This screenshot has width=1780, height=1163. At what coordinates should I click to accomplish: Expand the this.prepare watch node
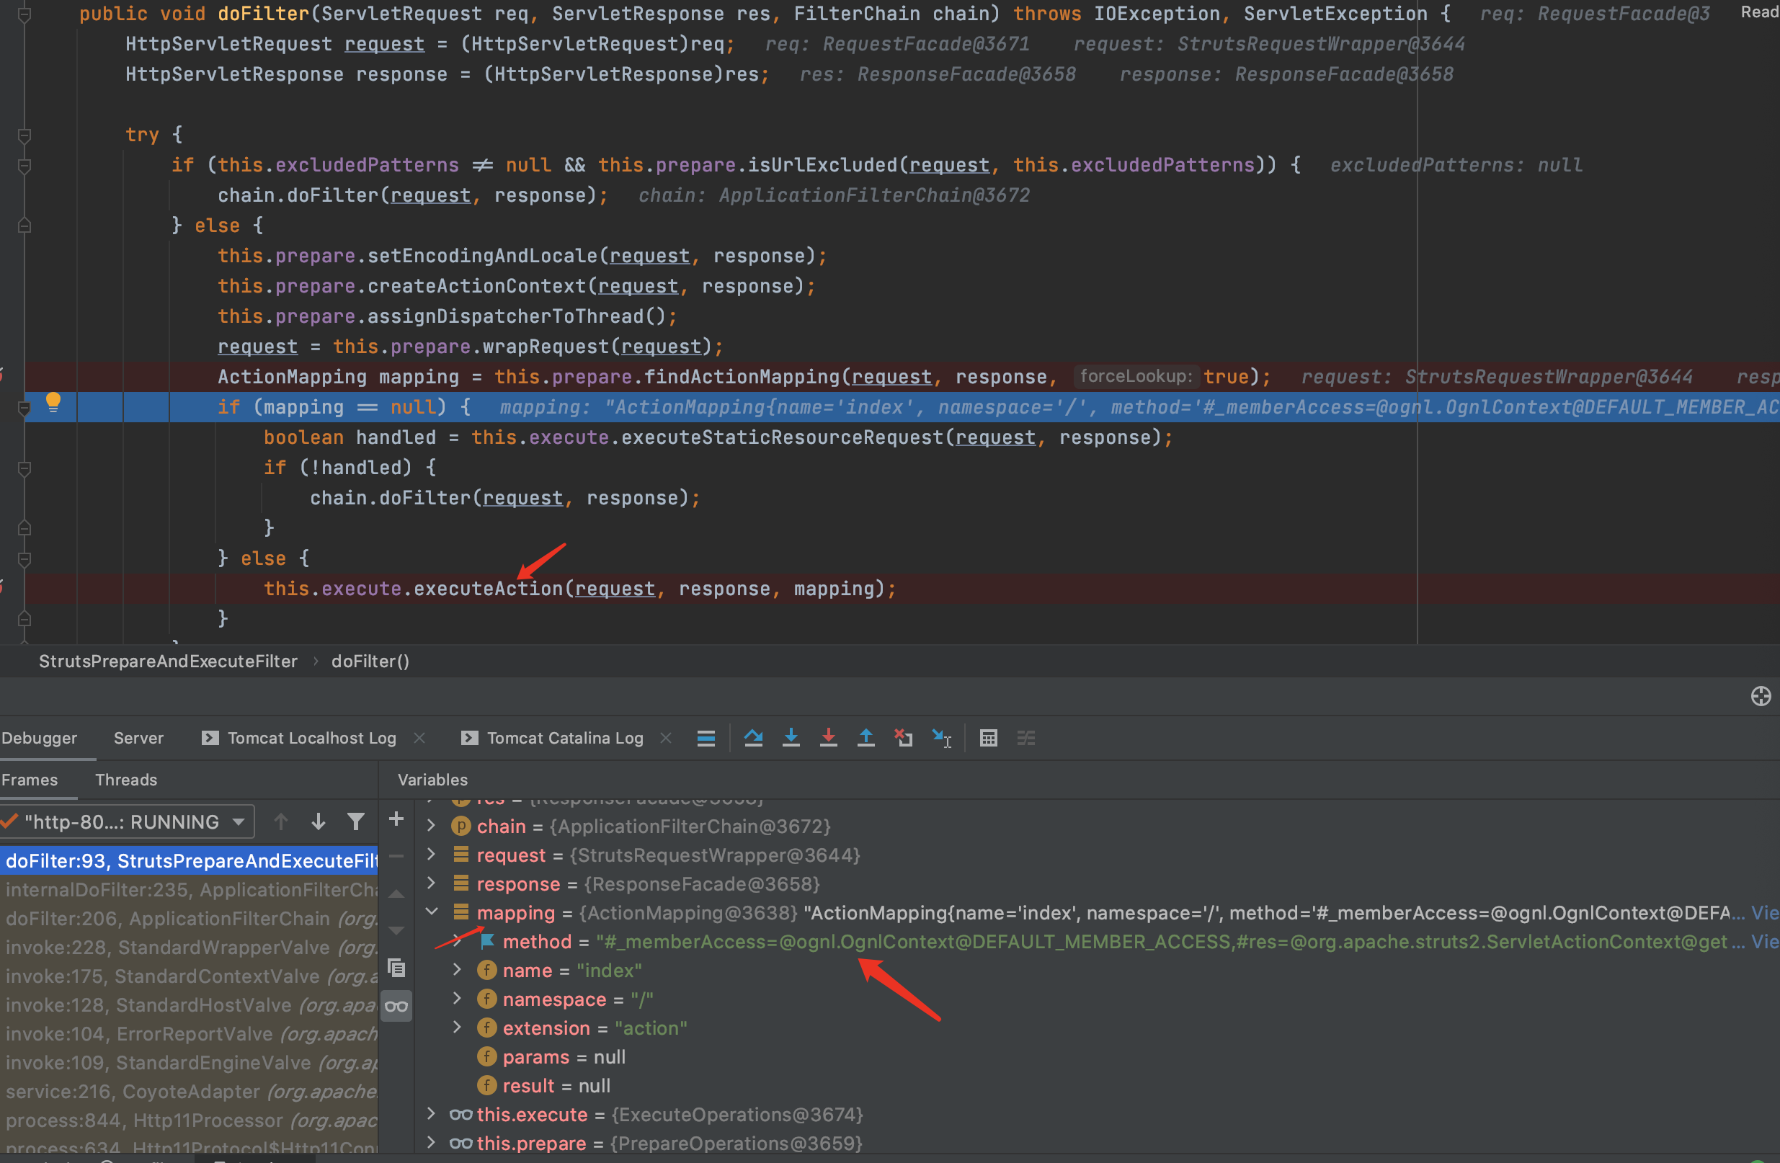432,1143
